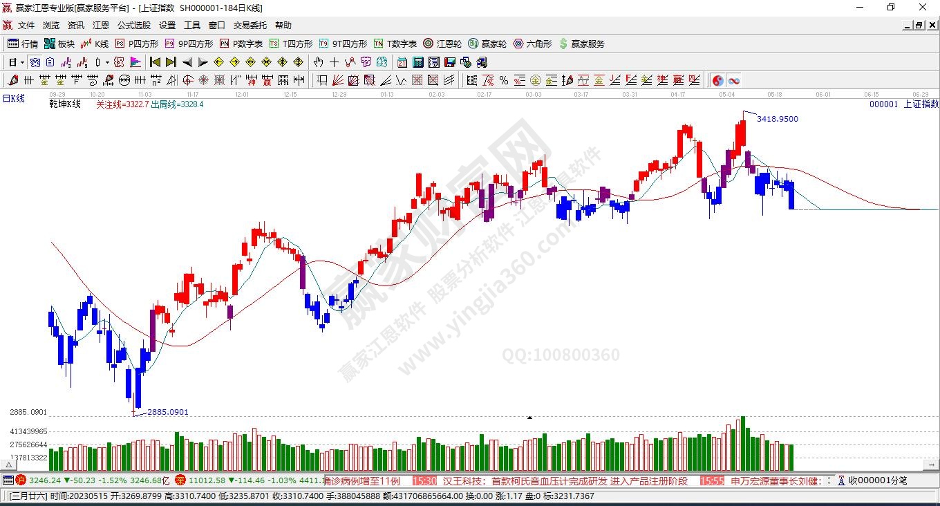Click the 行情 quotes button

pos(23,44)
